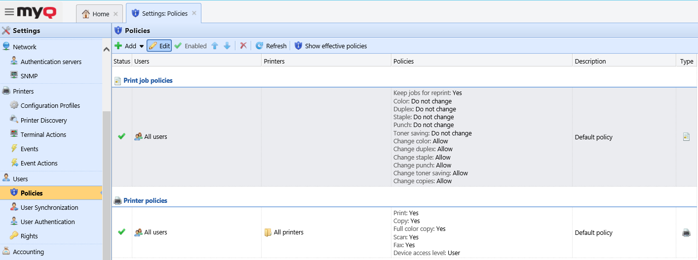Click the printer type icon in Printer policies row

pyautogui.click(x=686, y=232)
